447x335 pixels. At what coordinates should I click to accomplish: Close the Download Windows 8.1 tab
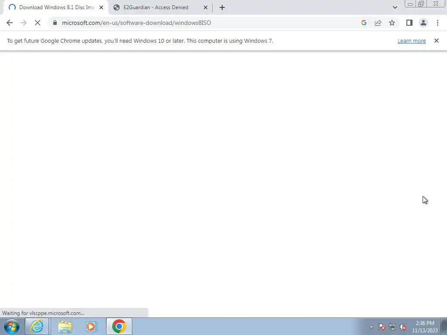click(x=101, y=7)
